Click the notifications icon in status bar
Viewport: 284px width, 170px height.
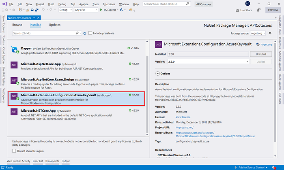(274, 168)
